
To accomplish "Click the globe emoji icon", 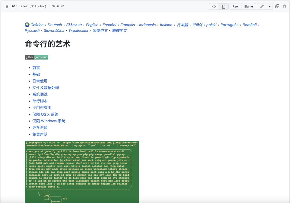I will (x=27, y=25).
